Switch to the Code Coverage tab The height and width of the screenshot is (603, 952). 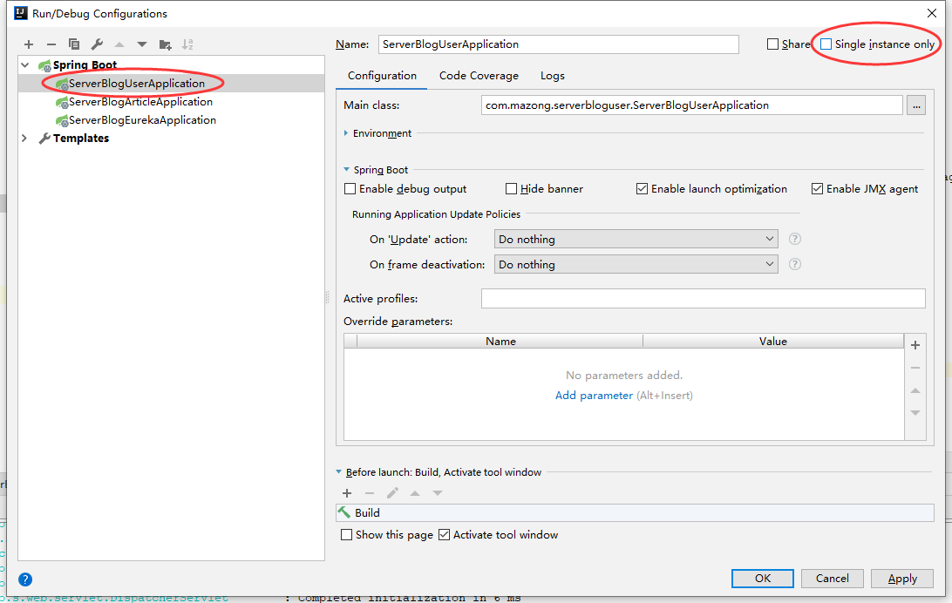[479, 76]
